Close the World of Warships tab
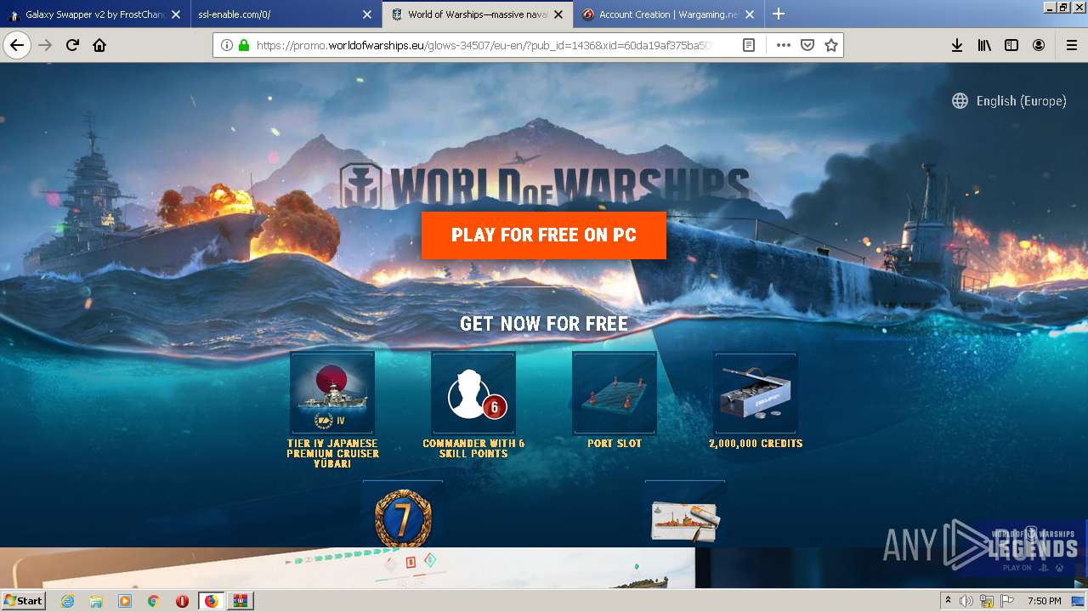Image resolution: width=1088 pixels, height=612 pixels. 558,14
